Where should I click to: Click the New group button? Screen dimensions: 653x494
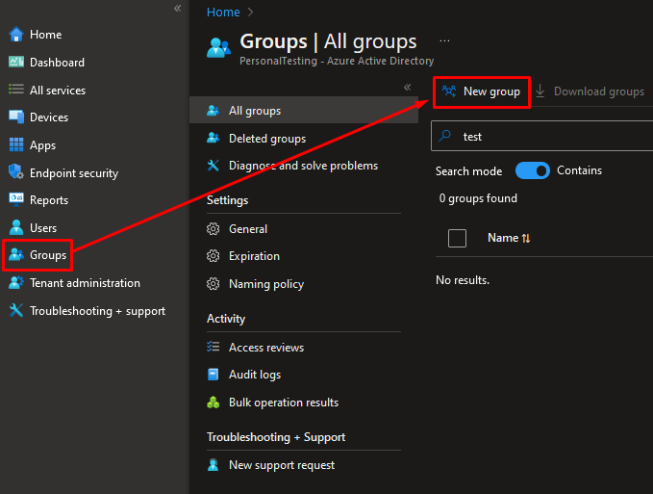pos(482,91)
